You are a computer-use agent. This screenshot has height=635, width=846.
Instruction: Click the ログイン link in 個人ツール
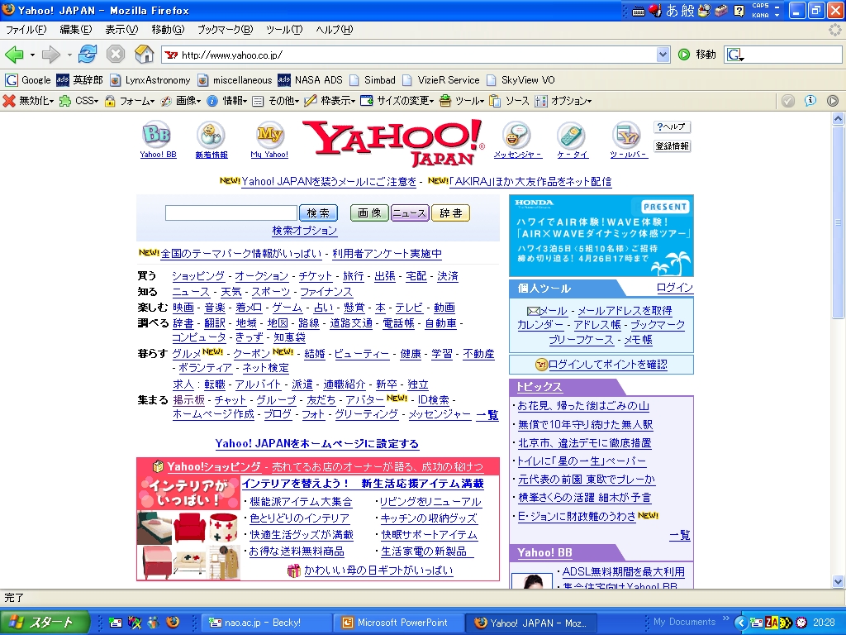click(x=674, y=288)
